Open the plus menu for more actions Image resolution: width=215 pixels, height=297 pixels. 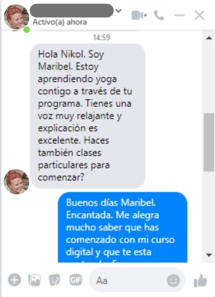click(x=14, y=280)
